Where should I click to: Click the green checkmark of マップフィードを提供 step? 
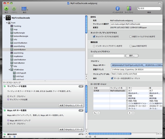[5, 86]
